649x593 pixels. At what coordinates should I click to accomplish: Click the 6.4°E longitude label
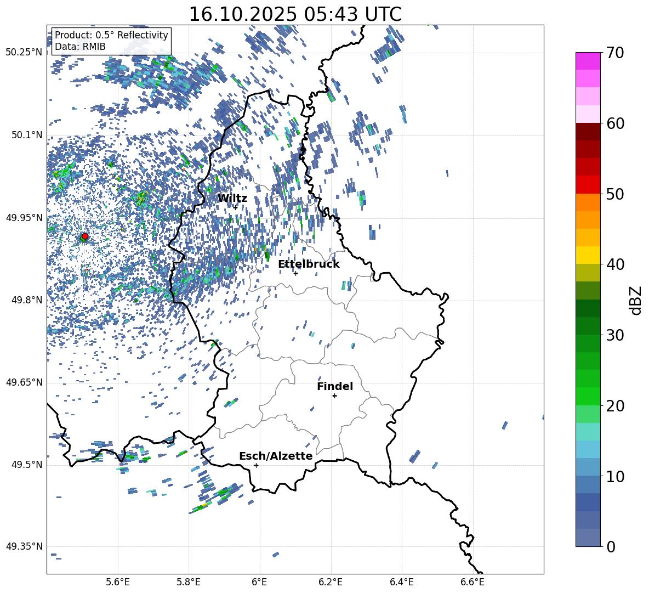tap(401, 582)
